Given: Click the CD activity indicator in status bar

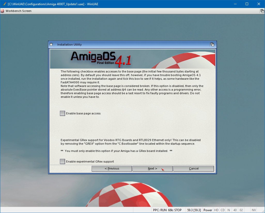Looking at the screenshot, I should [222, 210].
